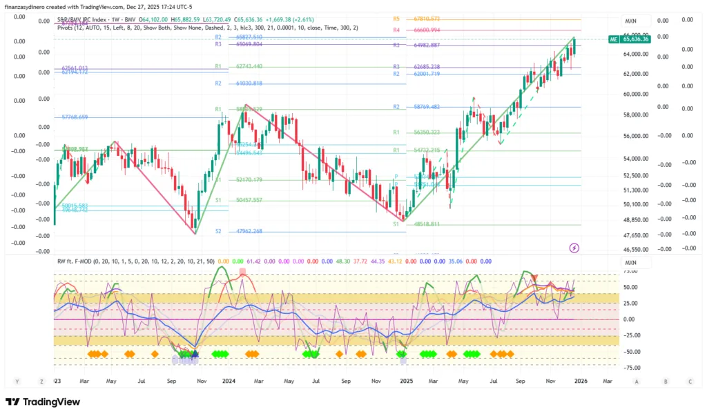
Task: Click the 2026 label on time axis
Action: click(581, 381)
